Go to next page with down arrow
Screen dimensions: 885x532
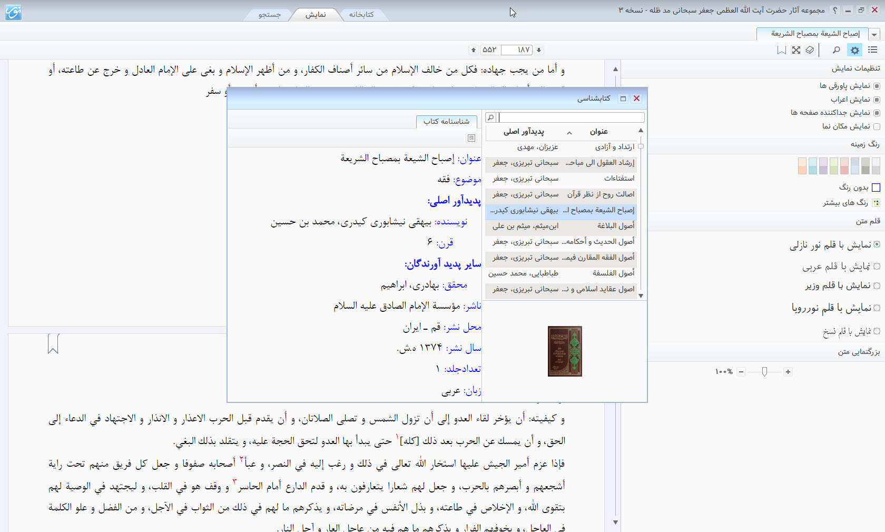pyautogui.click(x=538, y=50)
